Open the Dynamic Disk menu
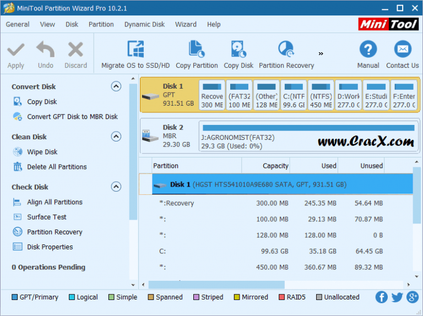The height and width of the screenshot is (316, 423). pos(144,24)
